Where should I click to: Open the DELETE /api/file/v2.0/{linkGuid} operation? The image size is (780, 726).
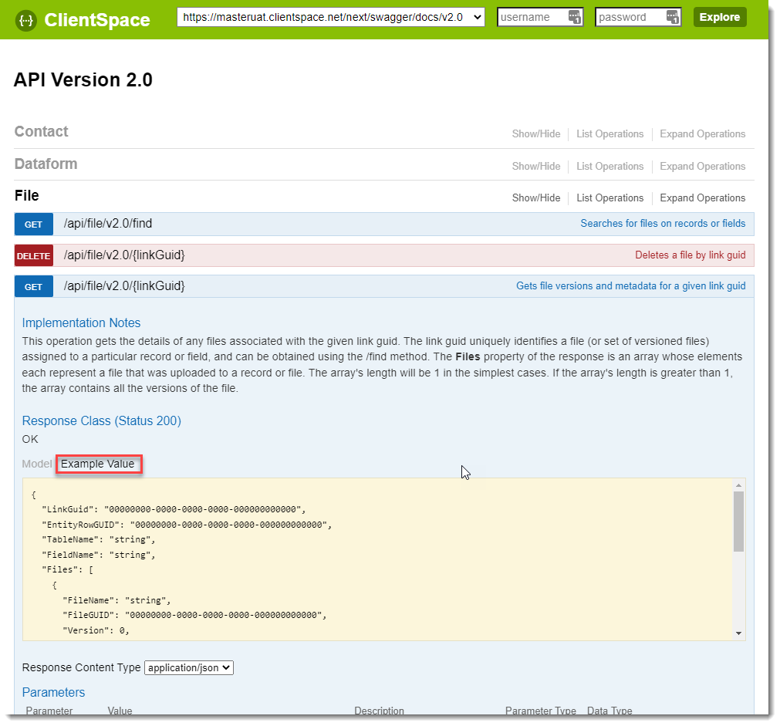(124, 255)
